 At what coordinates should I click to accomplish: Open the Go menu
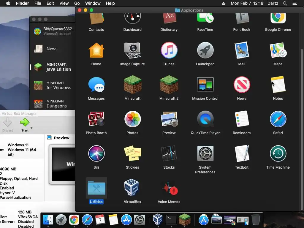pos(77,3)
